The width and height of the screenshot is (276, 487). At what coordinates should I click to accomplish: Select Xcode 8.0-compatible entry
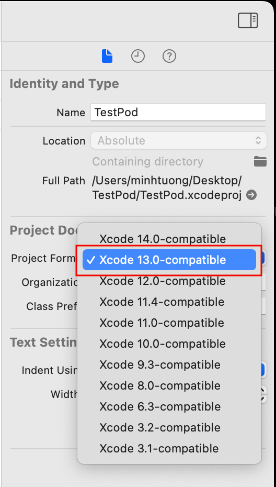(x=169, y=386)
